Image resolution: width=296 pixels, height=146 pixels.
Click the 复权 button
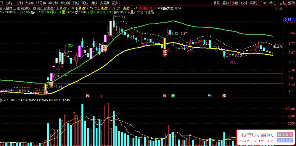(216, 3)
